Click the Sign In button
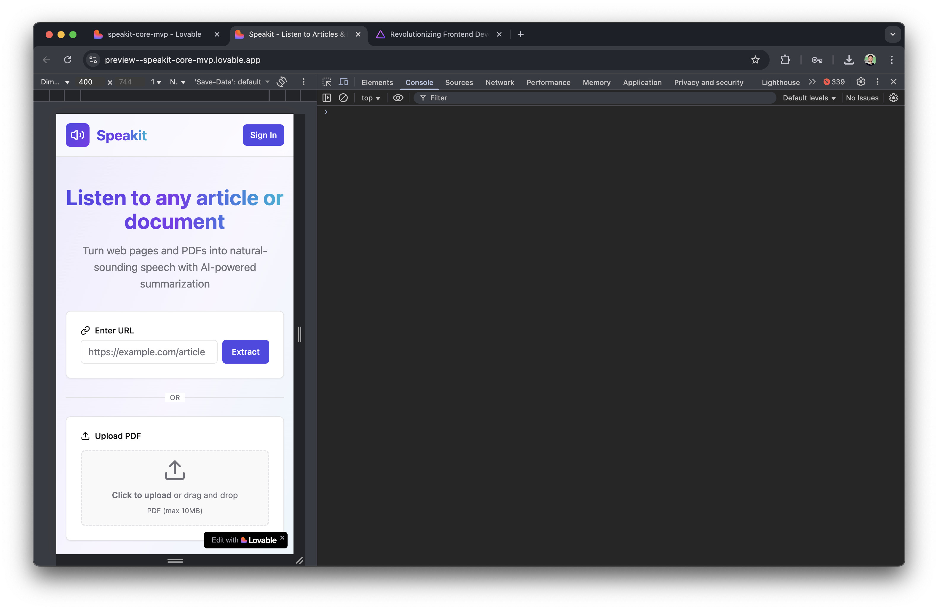The width and height of the screenshot is (938, 610). [x=263, y=135]
